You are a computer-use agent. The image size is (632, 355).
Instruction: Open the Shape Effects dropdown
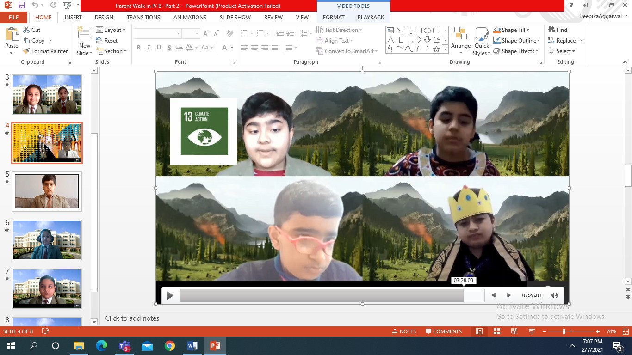pos(516,51)
